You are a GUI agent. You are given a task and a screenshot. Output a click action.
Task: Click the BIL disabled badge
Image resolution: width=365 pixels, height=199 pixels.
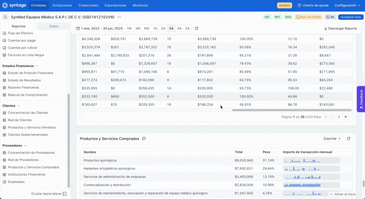click(330, 17)
